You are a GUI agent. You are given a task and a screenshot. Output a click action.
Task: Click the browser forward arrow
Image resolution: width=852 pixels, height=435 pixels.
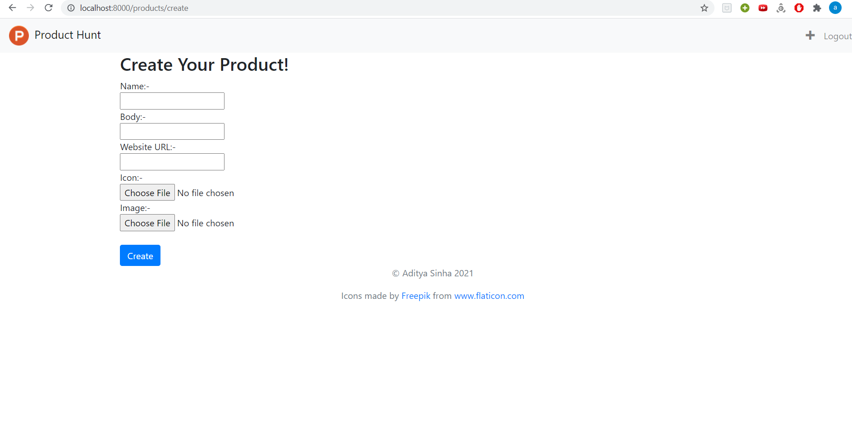[x=30, y=8]
